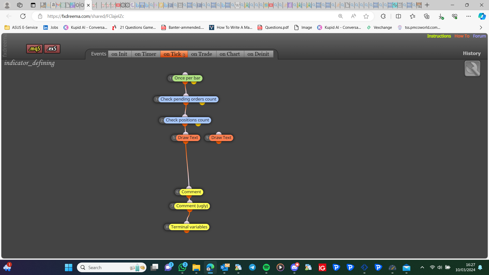This screenshot has height=275, width=489.
Task: Open the browser profile avatar
Action: click(x=7, y=5)
